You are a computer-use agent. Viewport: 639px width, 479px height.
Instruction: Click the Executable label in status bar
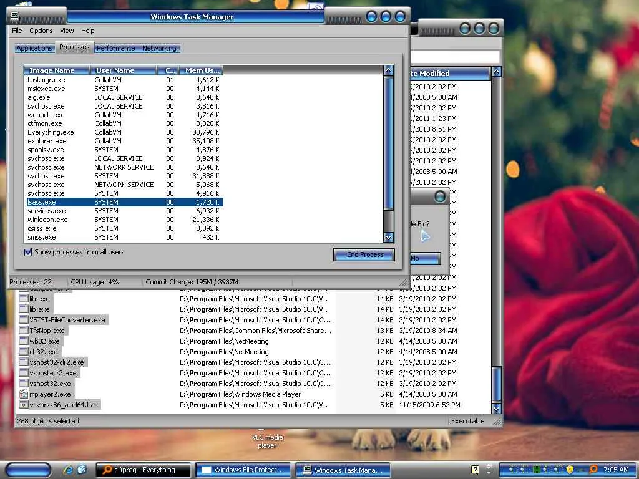[x=467, y=421]
